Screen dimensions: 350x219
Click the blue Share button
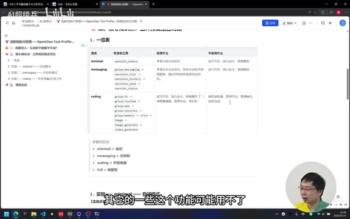click(270, 23)
